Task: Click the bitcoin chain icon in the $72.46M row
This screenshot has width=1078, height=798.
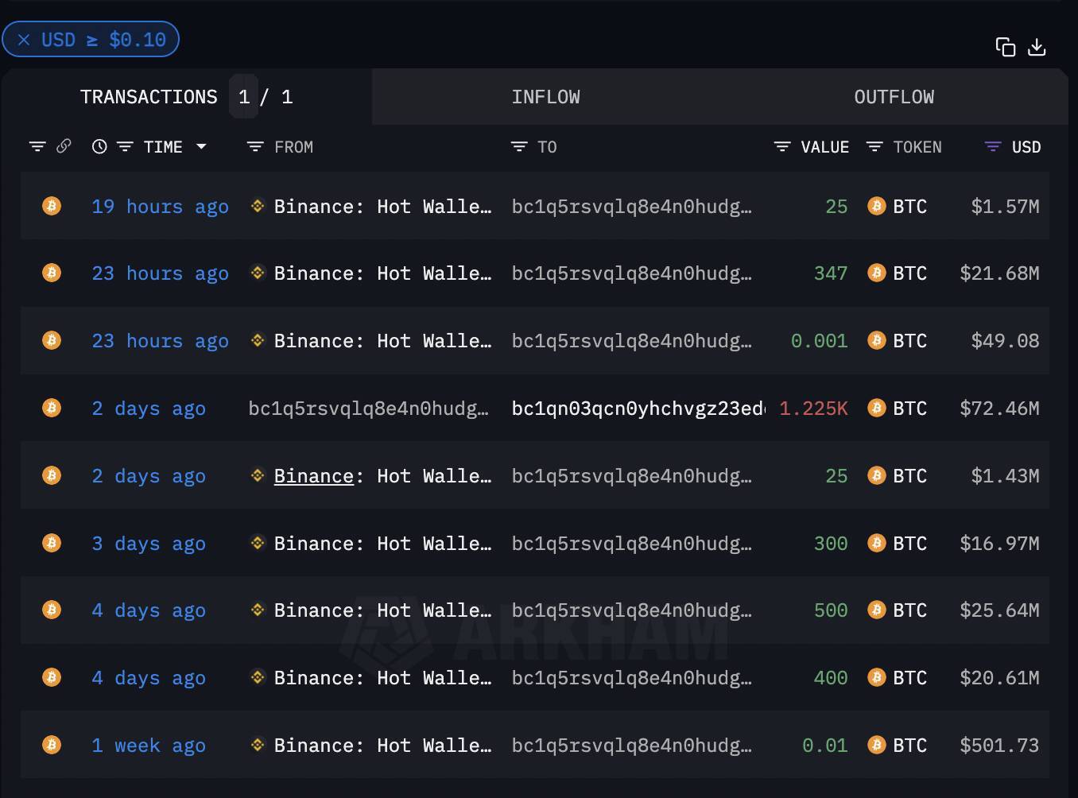Action: point(52,408)
